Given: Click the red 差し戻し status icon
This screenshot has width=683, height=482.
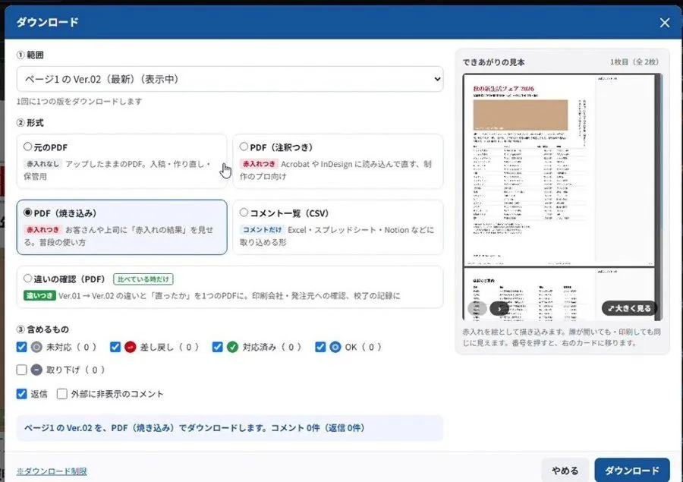Looking at the screenshot, I should [x=131, y=347].
